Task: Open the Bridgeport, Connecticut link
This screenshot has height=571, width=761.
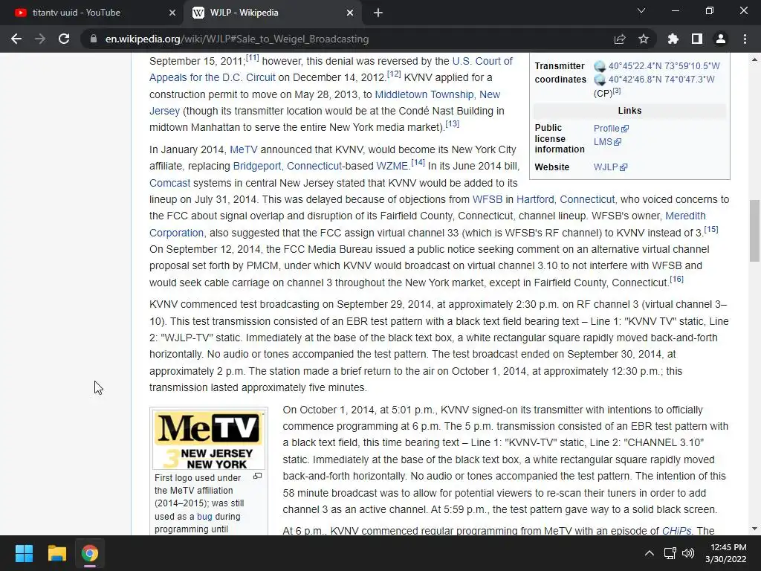Action: tap(288, 166)
